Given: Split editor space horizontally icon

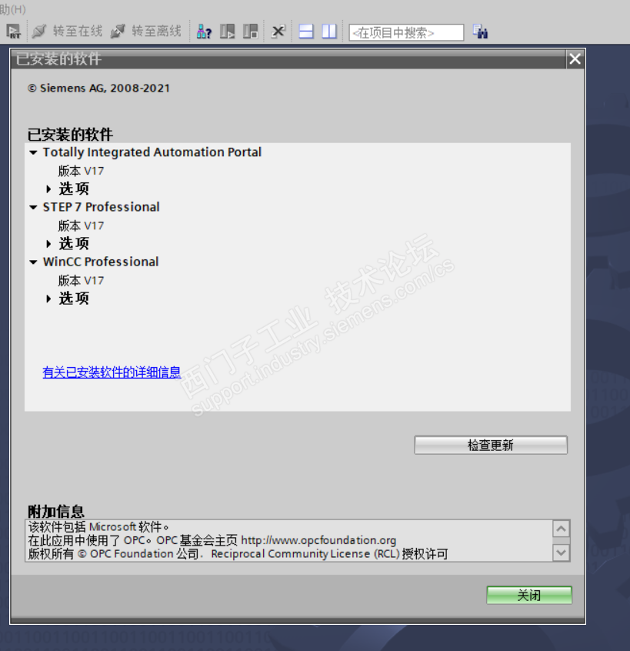Looking at the screenshot, I should click(306, 32).
